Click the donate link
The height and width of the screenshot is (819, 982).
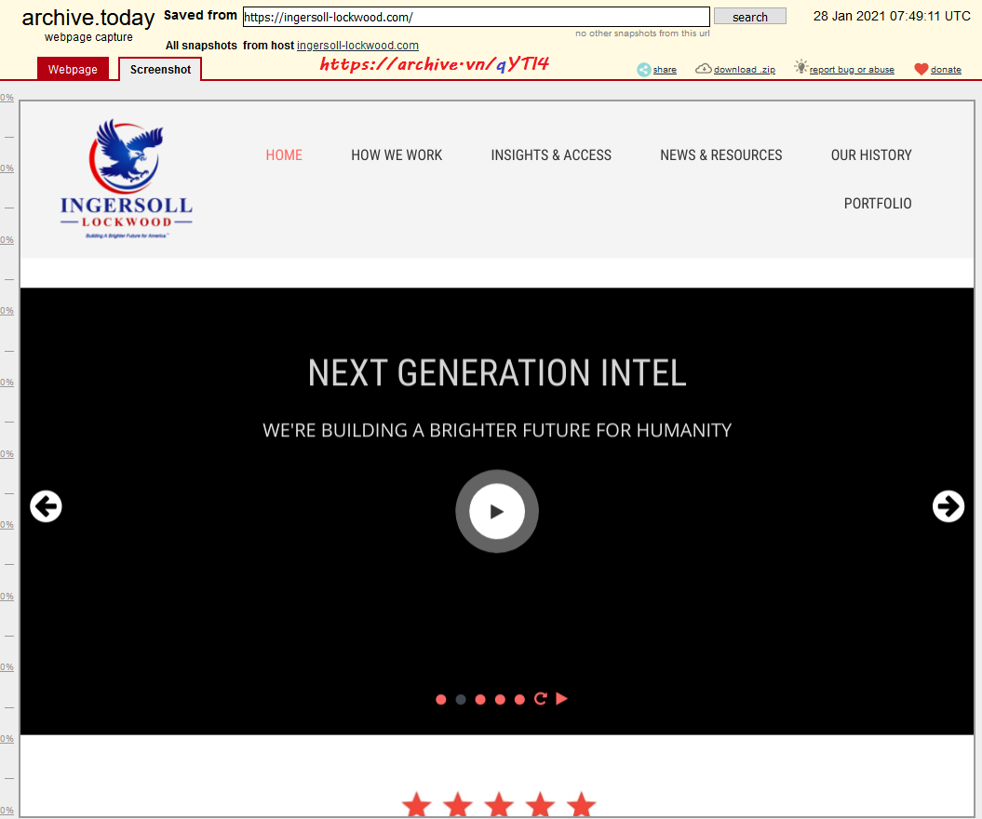pos(946,70)
